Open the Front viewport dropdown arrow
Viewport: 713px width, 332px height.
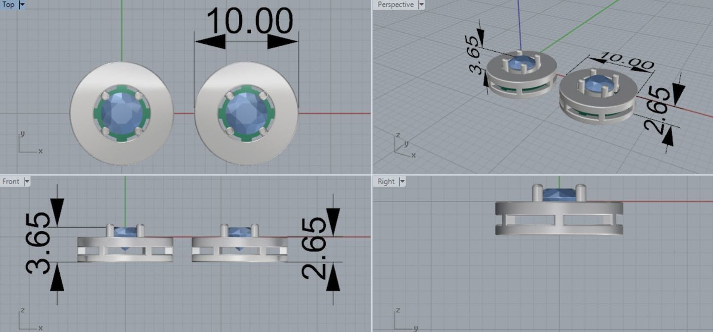[x=27, y=182]
